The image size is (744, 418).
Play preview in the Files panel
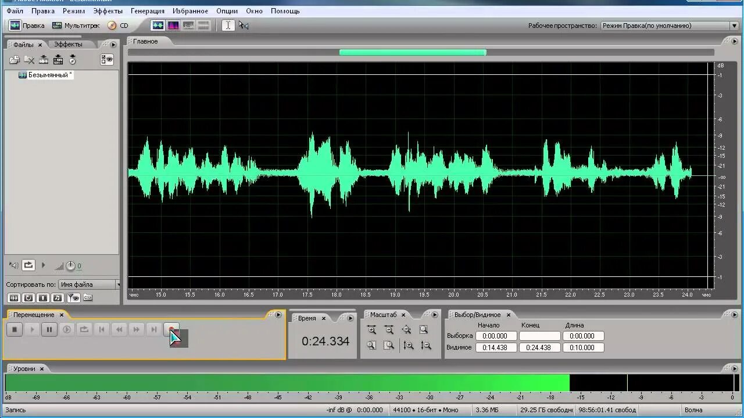[43, 265]
